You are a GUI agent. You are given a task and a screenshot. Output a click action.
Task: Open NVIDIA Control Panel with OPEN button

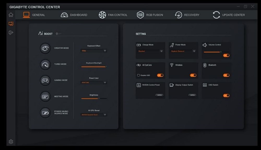click(159, 95)
